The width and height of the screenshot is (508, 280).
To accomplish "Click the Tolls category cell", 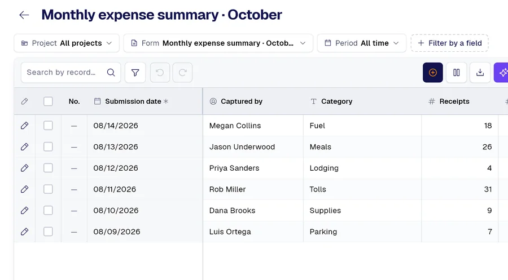I will (362, 189).
